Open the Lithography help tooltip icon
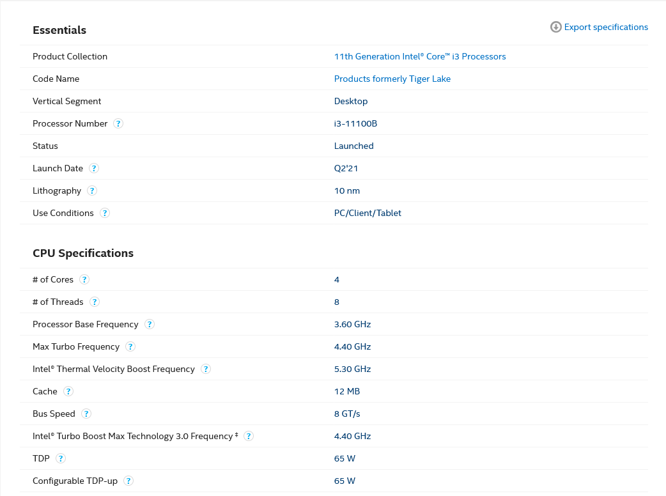666x496 pixels. [92, 190]
